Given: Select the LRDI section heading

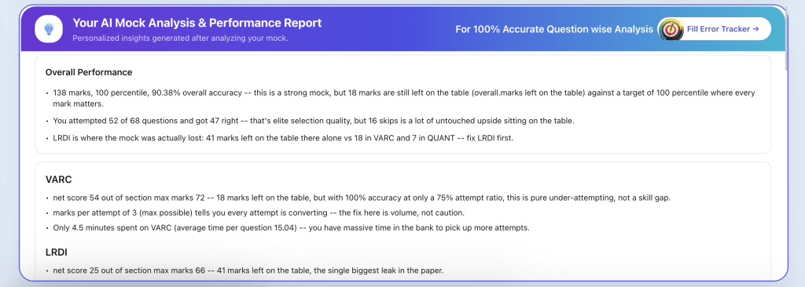Looking at the screenshot, I should point(57,252).
